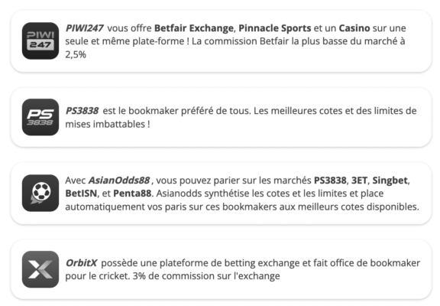Select the bold 3ET bookmaker name
440x306 pixels.
point(359,180)
